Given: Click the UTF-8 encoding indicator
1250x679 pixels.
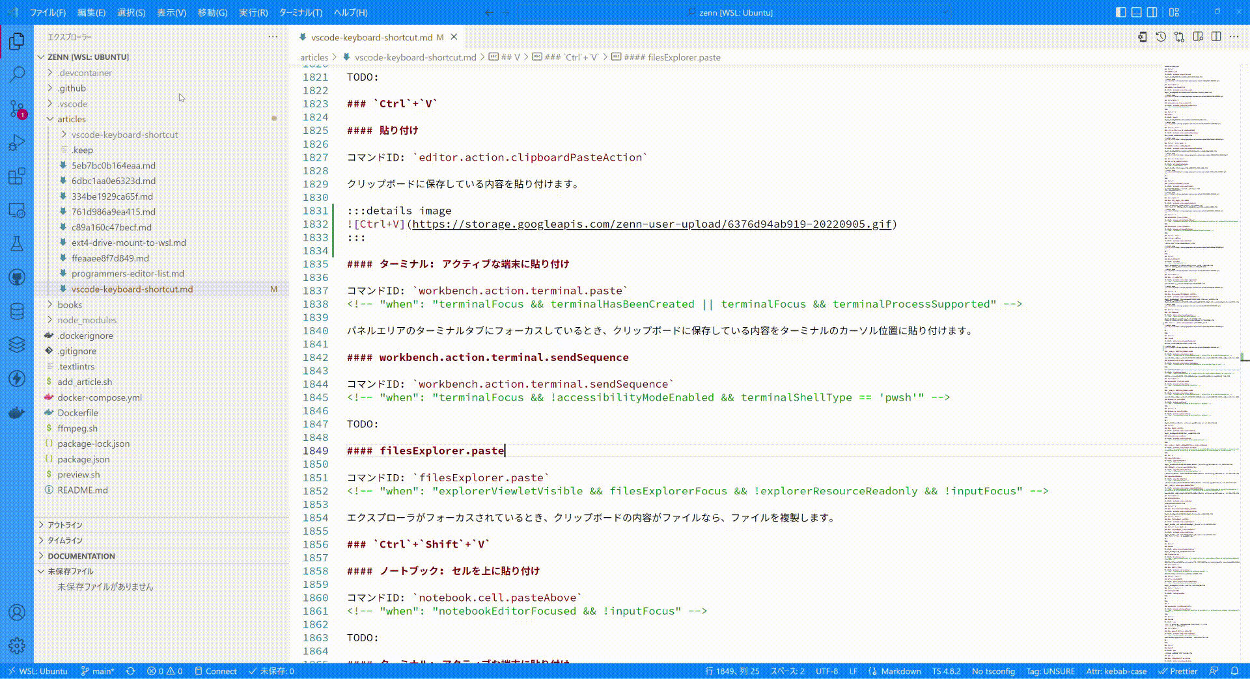Looking at the screenshot, I should (827, 671).
